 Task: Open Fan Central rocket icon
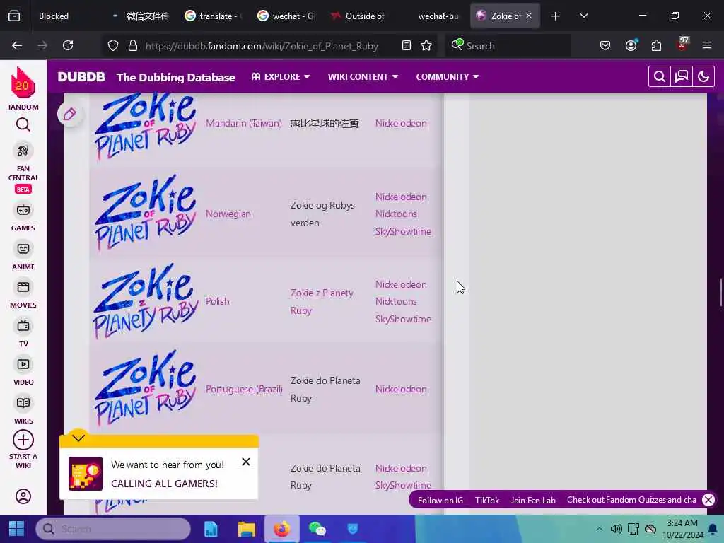23,151
